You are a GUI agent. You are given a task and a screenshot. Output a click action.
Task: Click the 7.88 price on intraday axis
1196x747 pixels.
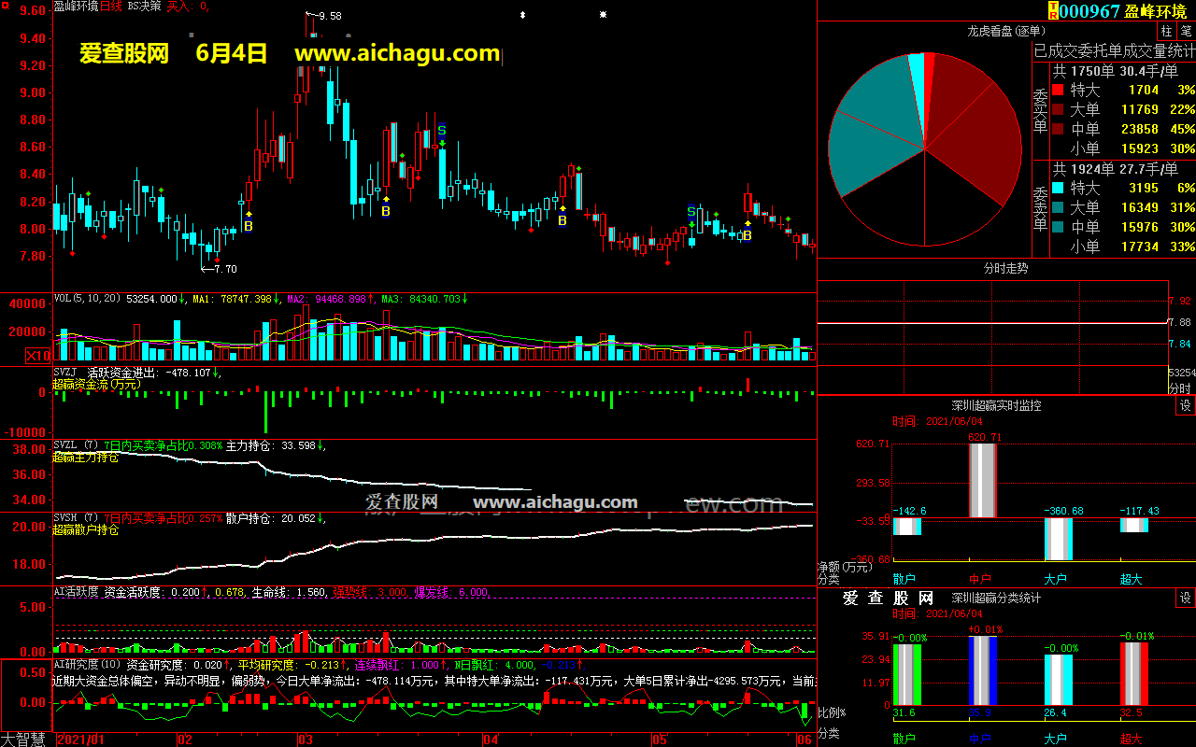pyautogui.click(x=1179, y=322)
